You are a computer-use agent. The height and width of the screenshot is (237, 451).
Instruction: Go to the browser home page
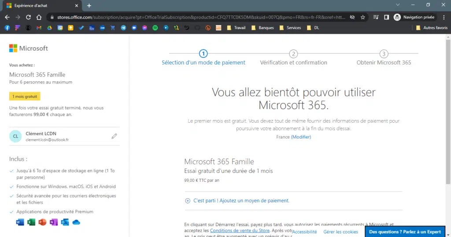tap(39, 17)
